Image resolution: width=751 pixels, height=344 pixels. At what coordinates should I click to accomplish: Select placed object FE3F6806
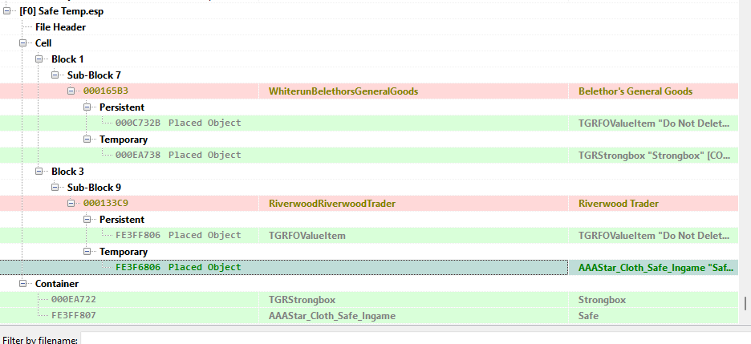177,267
